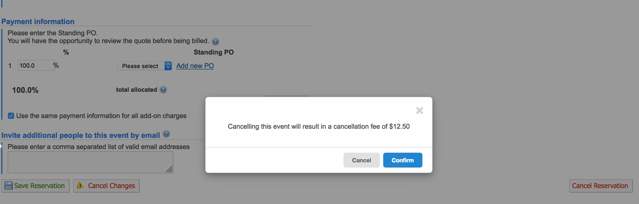Click the cancellation fee message text
This screenshot has height=204, width=639.
pyautogui.click(x=319, y=127)
